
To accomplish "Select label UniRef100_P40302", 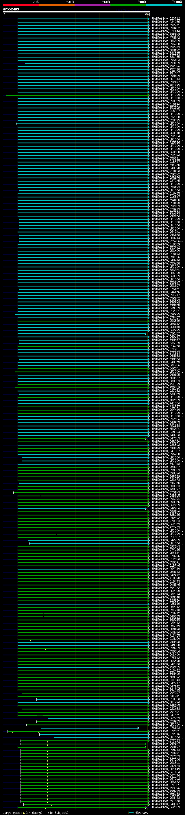I will pos(166,518).
